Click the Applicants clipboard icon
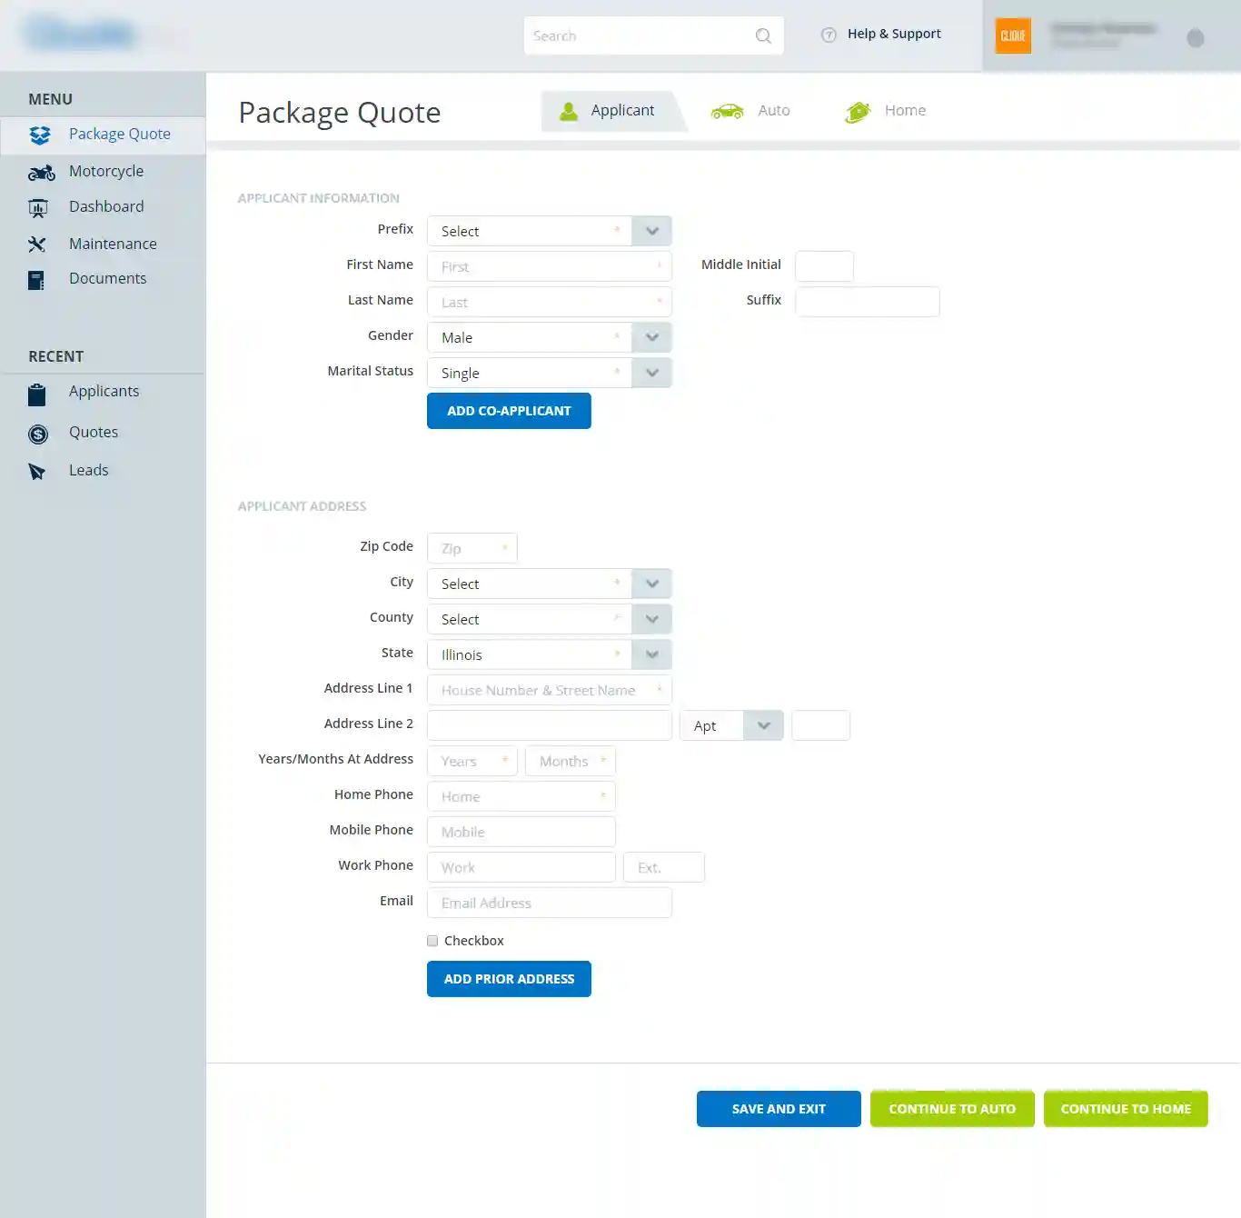 37,394
